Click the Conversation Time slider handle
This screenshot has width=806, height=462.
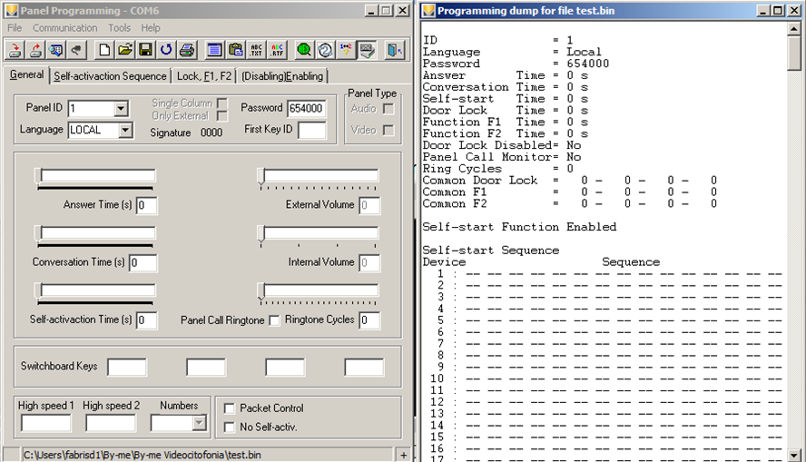point(38,232)
